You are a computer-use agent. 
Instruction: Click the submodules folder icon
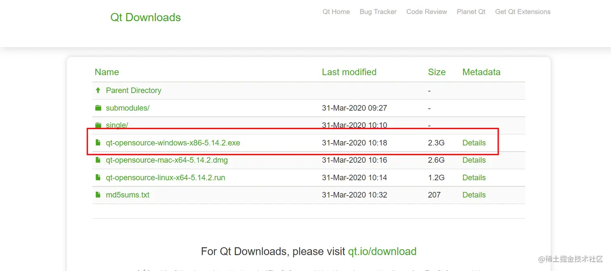click(98, 108)
